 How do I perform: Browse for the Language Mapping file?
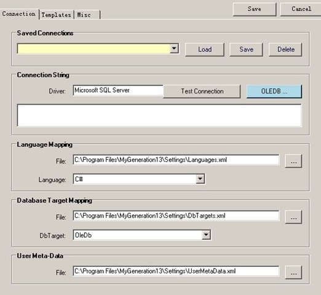tap(293, 161)
